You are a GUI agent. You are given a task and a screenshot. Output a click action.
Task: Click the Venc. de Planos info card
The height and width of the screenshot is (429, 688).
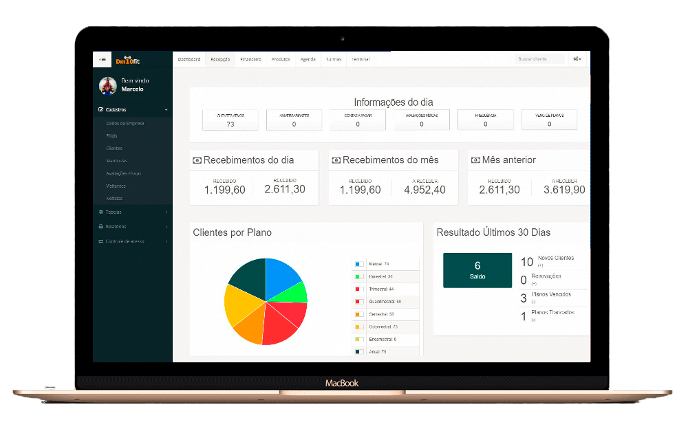(x=549, y=120)
